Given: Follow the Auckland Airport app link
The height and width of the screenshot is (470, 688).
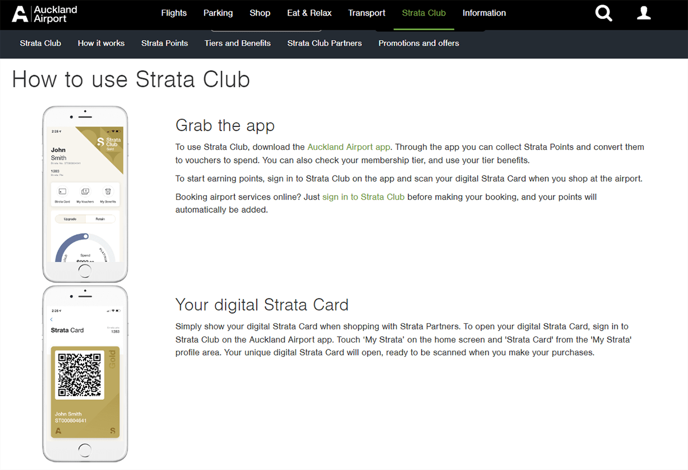Looking at the screenshot, I should pos(349,147).
